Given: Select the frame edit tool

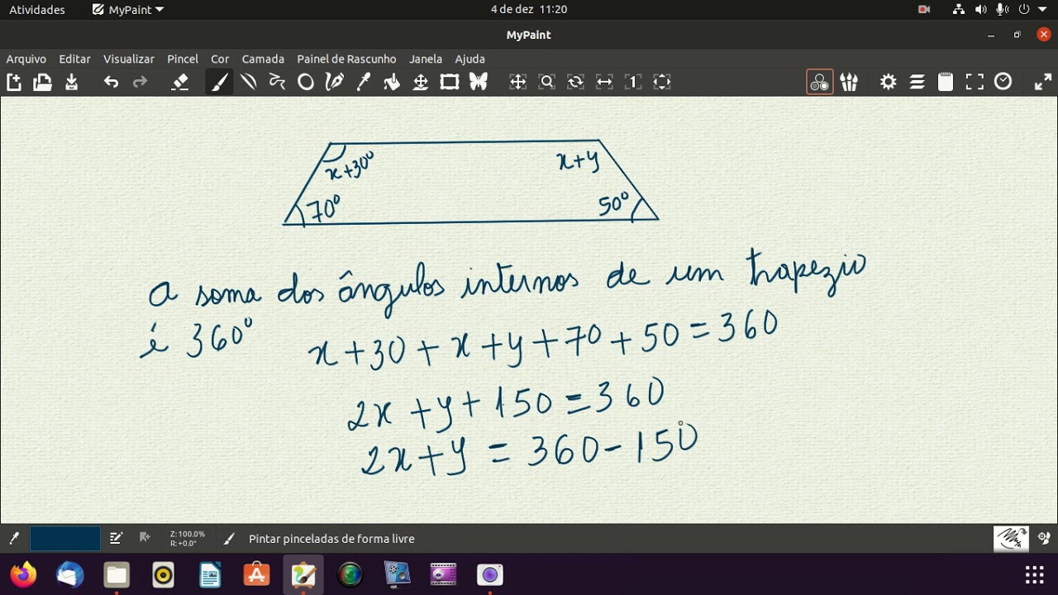Looking at the screenshot, I should (x=450, y=82).
